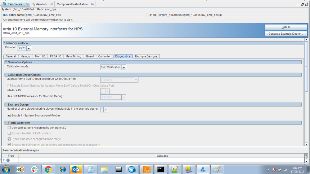Open Slack from taskbar
This screenshot has width=310, height=174.
[x=34, y=169]
